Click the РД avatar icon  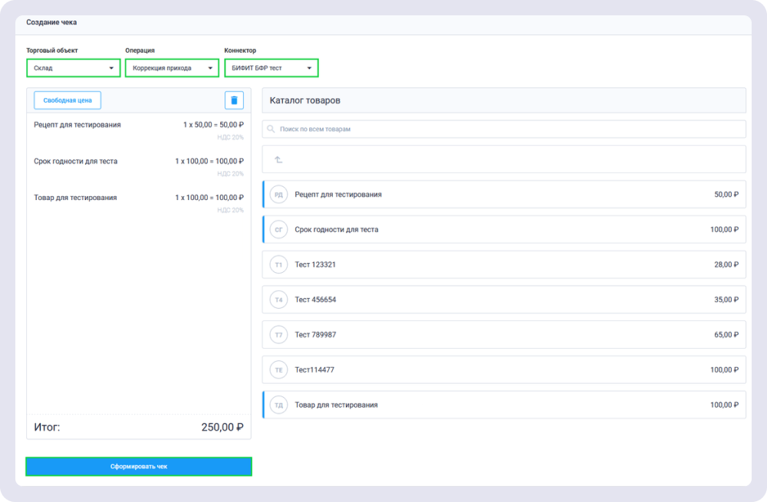click(x=278, y=195)
